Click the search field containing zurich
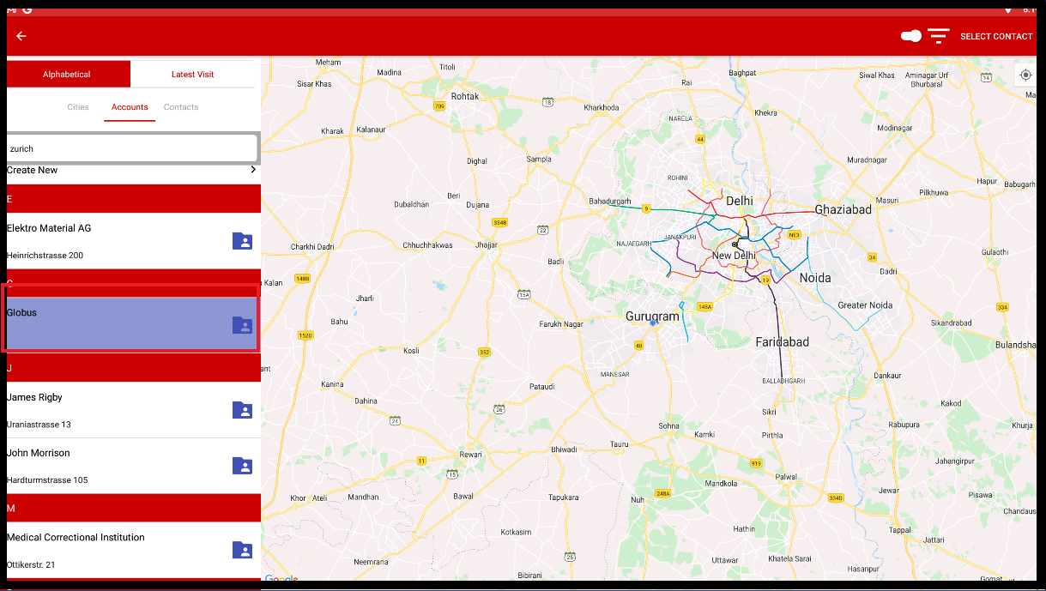The image size is (1046, 591). (131, 148)
